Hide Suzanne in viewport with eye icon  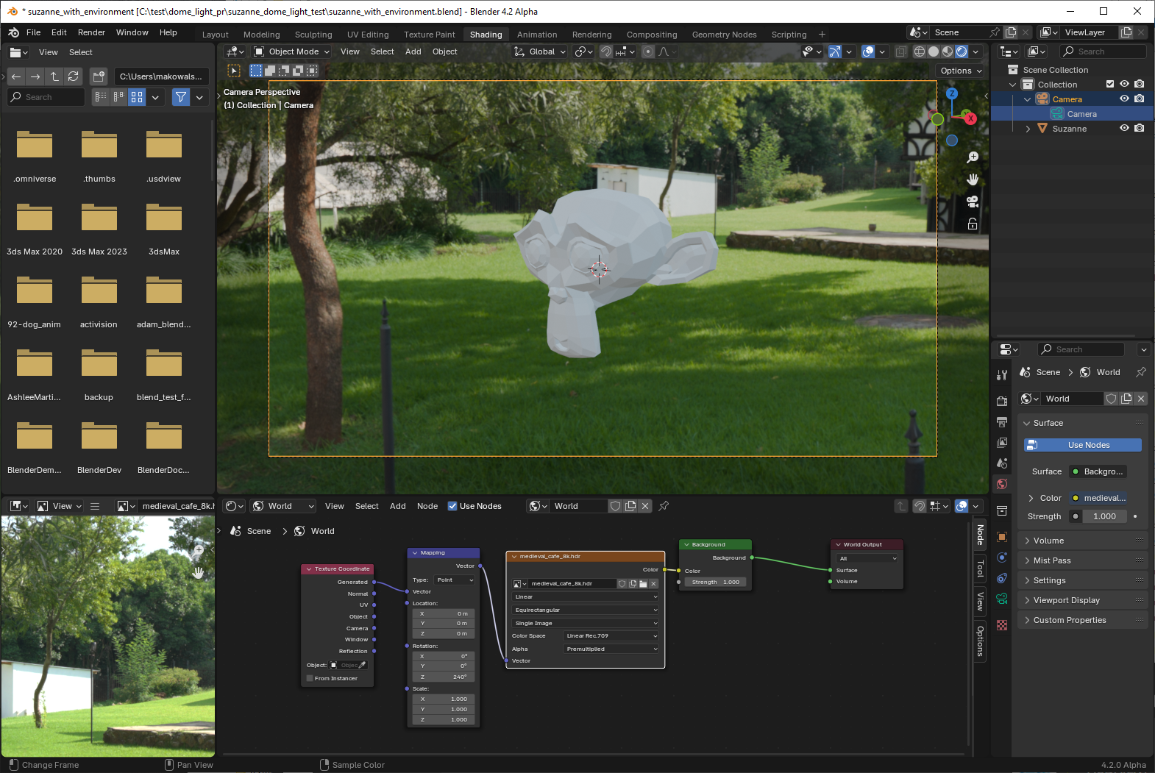(x=1124, y=128)
